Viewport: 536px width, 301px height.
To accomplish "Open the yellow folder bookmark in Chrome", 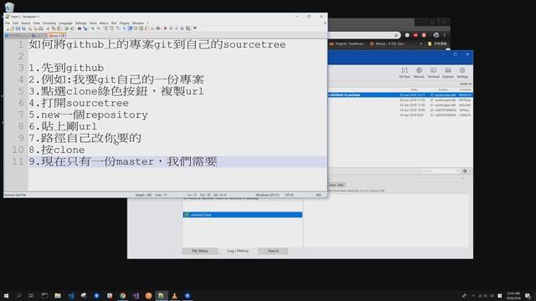I will (x=438, y=43).
